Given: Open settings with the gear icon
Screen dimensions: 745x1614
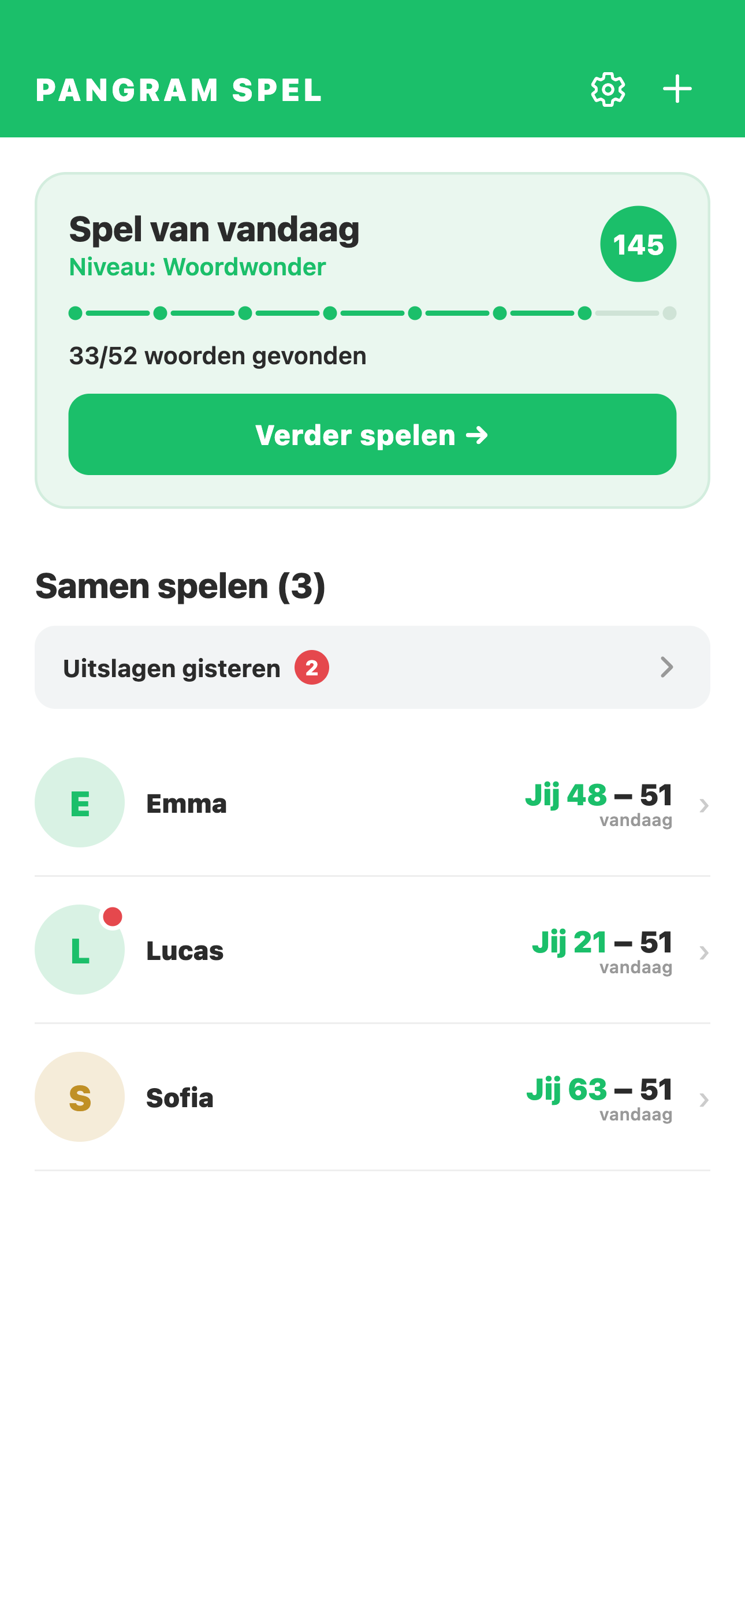Looking at the screenshot, I should [x=608, y=89].
